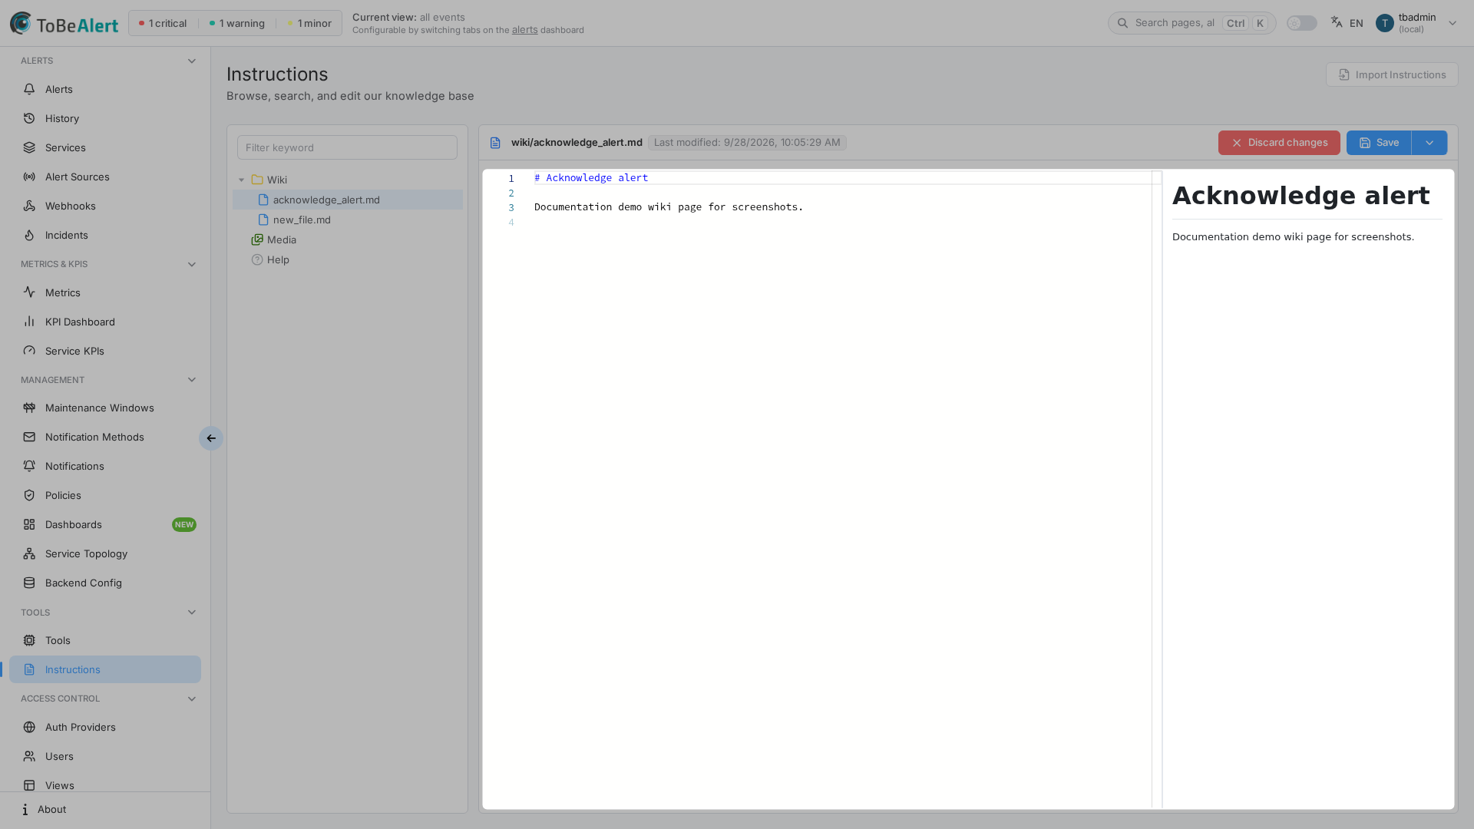Open the About page
The width and height of the screenshot is (1474, 829).
click(105, 809)
